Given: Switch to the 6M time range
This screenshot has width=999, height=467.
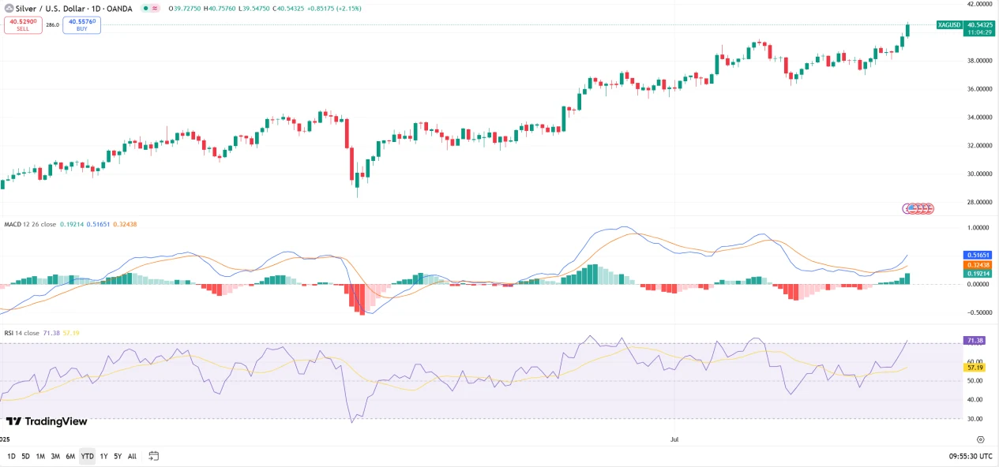Looking at the screenshot, I should 70,456.
